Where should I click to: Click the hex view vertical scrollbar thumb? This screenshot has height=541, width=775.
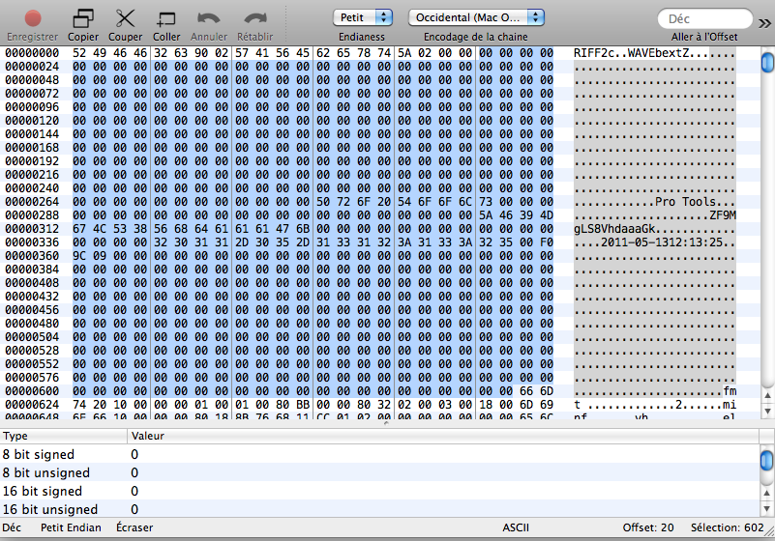point(766,63)
